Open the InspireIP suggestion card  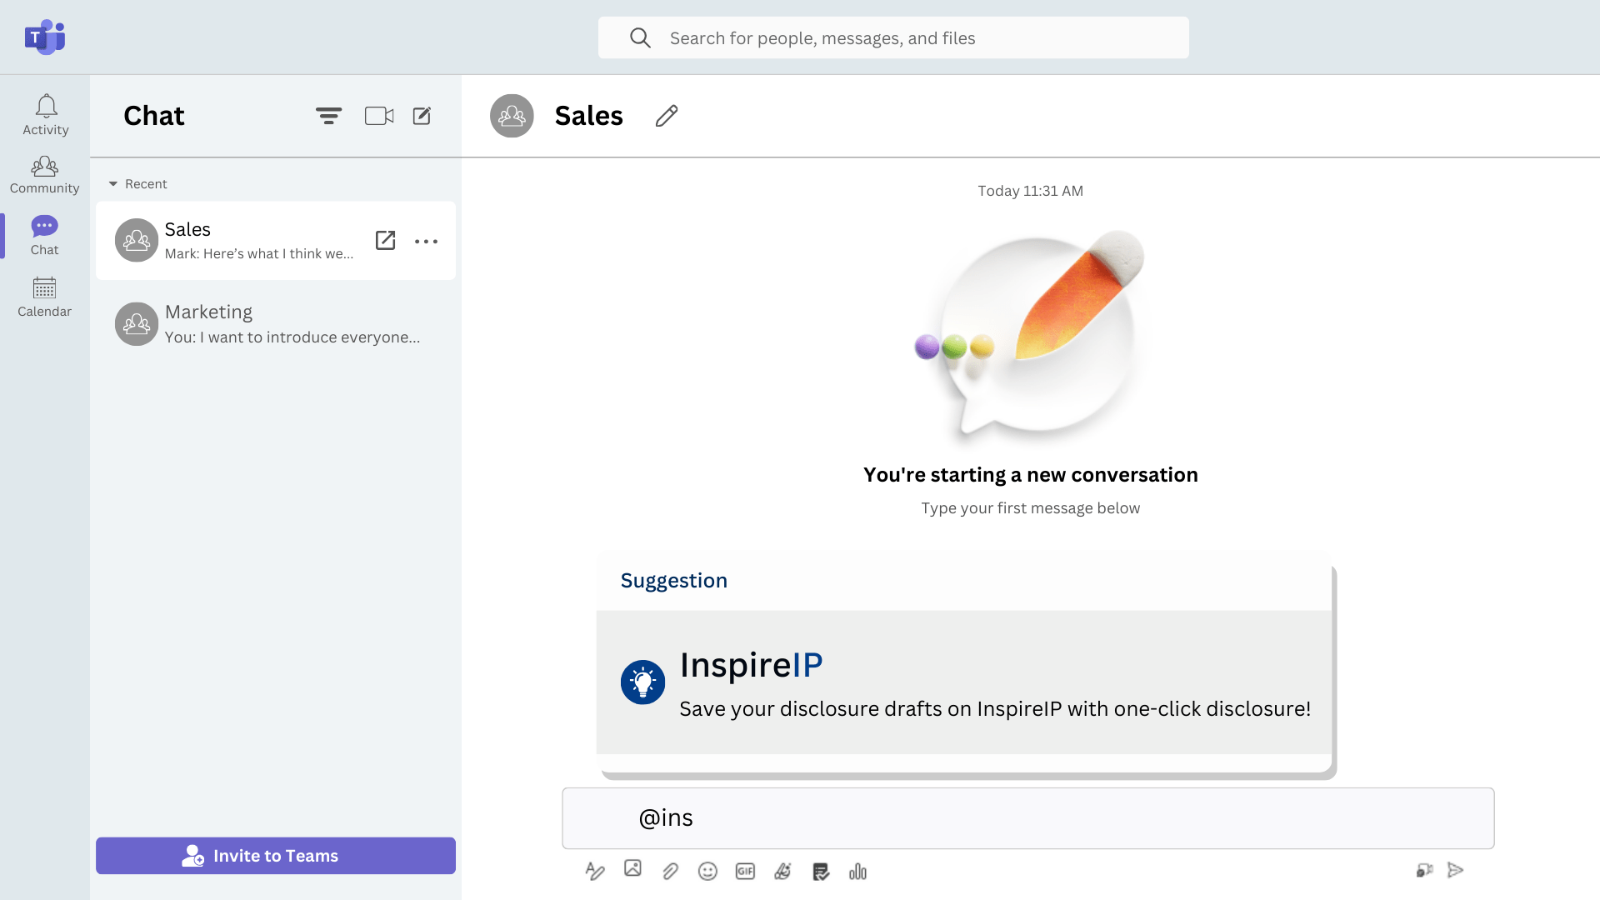coord(964,683)
